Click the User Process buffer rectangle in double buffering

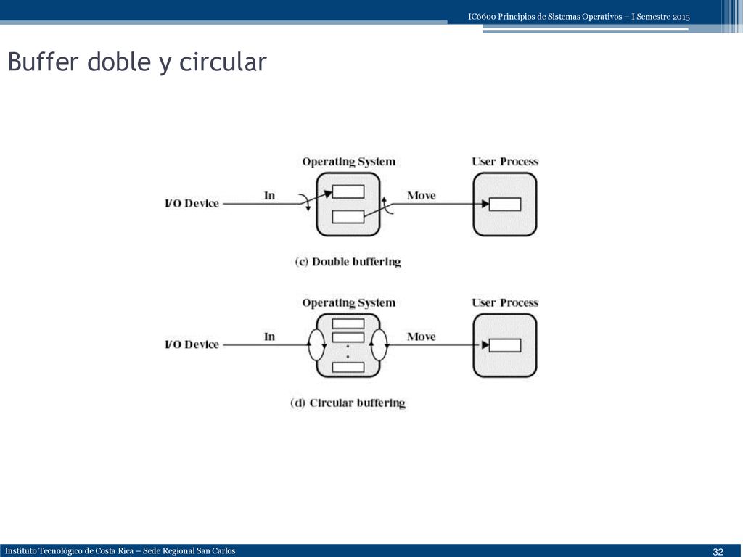click(x=505, y=204)
